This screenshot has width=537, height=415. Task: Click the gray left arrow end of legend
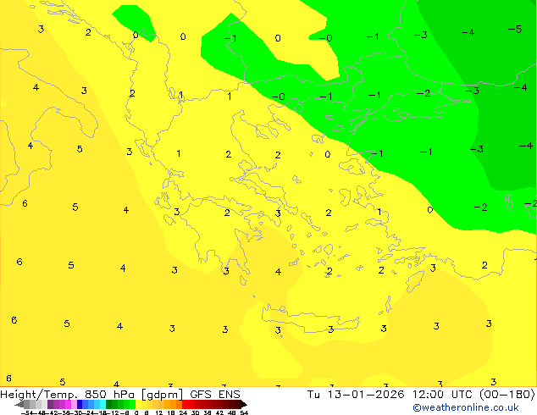[19, 405]
